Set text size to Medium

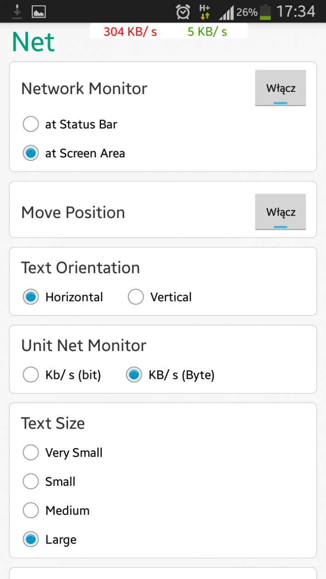(x=56, y=511)
